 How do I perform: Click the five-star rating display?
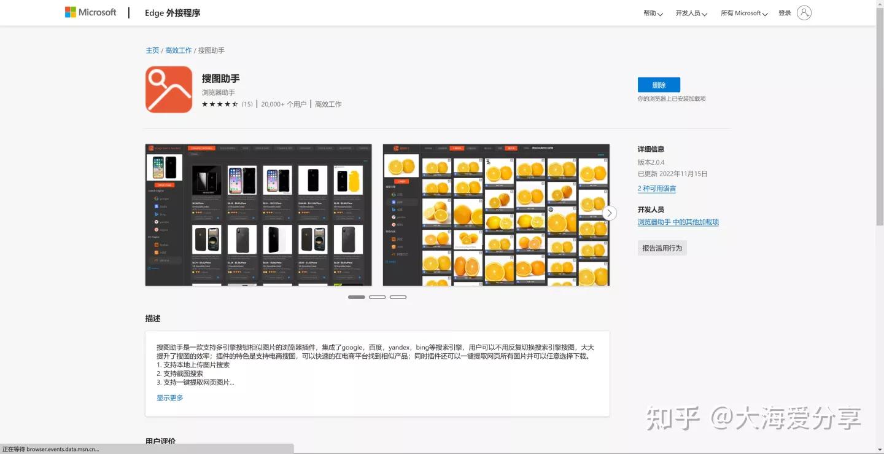click(220, 104)
